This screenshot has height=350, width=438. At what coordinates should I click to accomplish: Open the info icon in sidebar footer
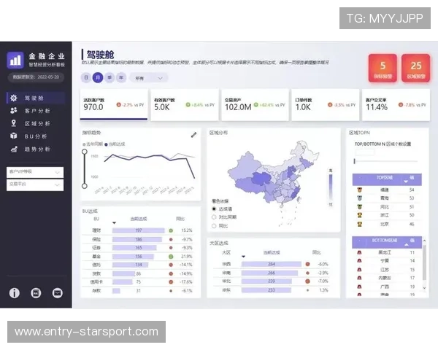click(15, 292)
